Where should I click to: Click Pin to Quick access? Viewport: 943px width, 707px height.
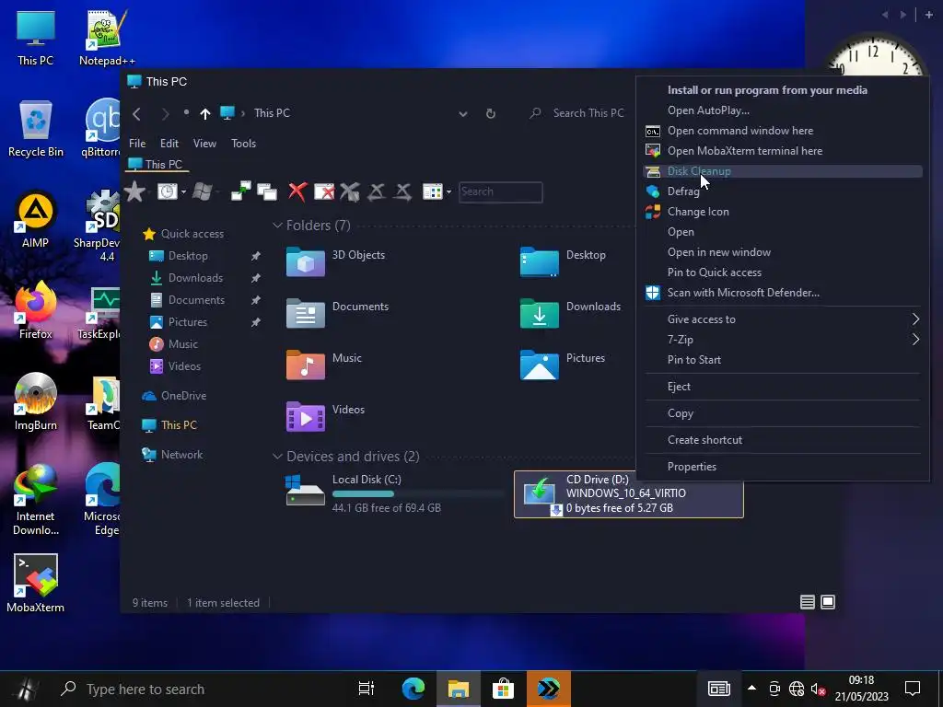(783, 272)
